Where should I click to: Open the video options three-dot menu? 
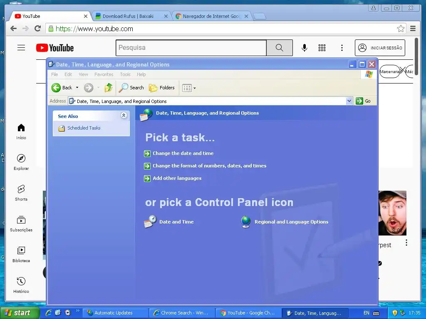point(406,243)
